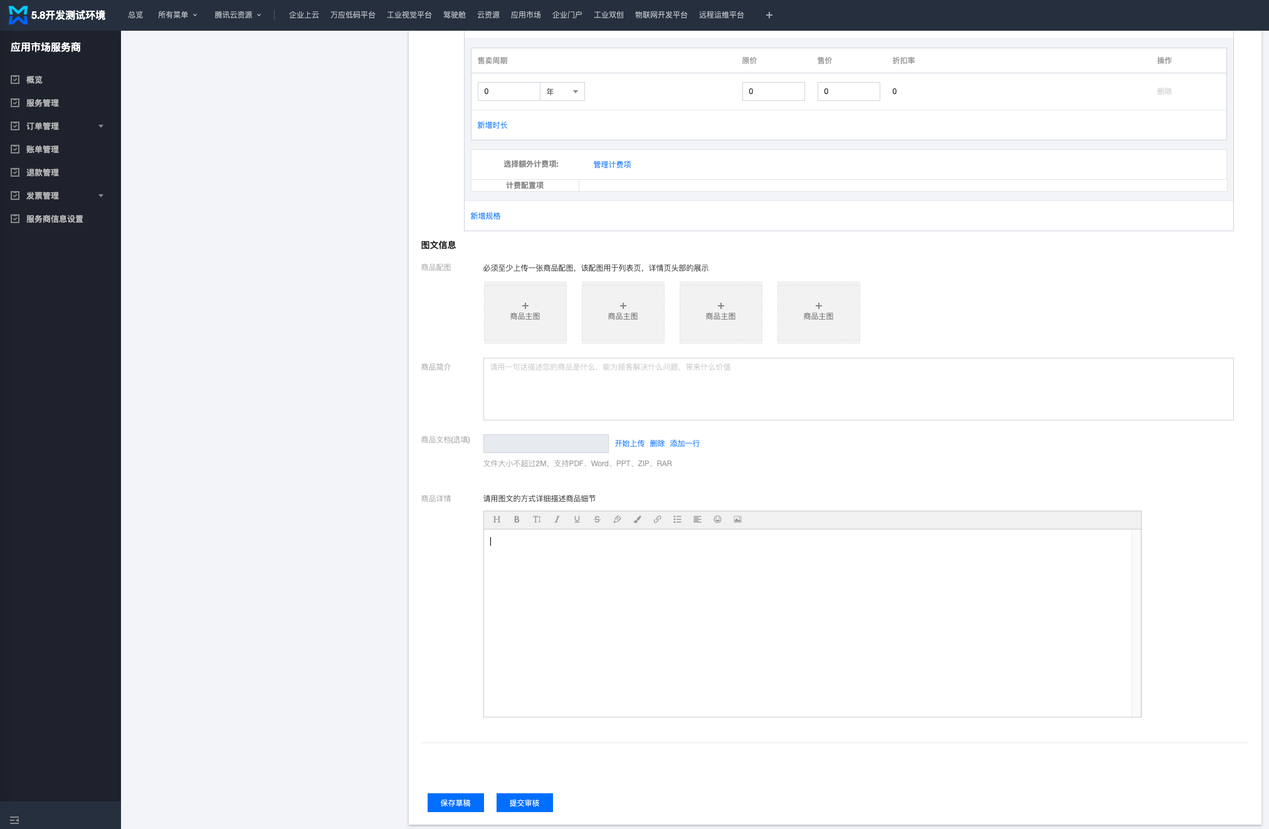Click the plus icon to add navigation tab
The height and width of the screenshot is (829, 1269).
(x=769, y=15)
